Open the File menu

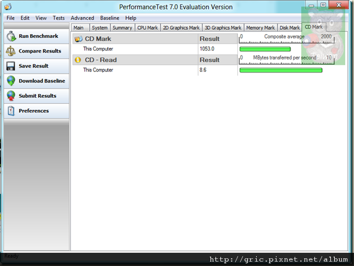coord(10,18)
